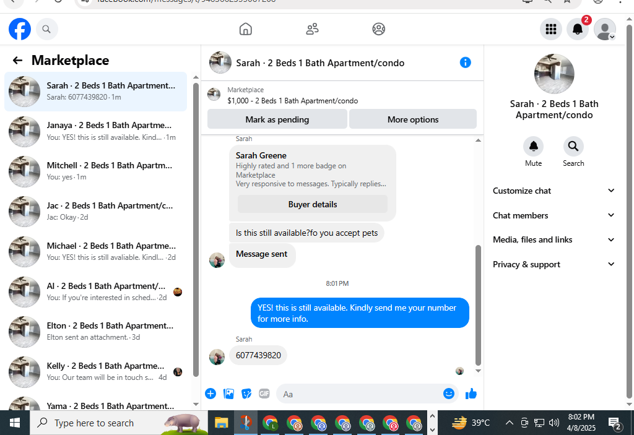Open the $1,000 listing link in chat header
The height and width of the screenshot is (435, 634).
[x=292, y=101]
